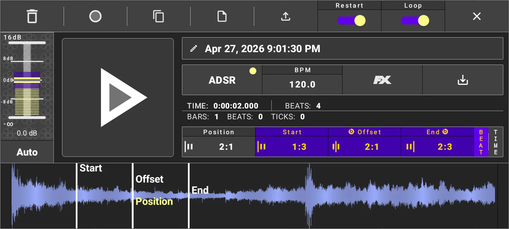Click the beat-snap icon beside Offset label
Image resolution: width=509 pixels, height=229 pixels.
click(351, 132)
